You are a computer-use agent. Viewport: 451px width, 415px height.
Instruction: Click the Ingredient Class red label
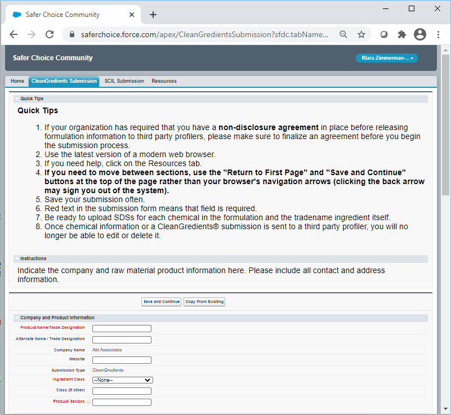(x=69, y=380)
